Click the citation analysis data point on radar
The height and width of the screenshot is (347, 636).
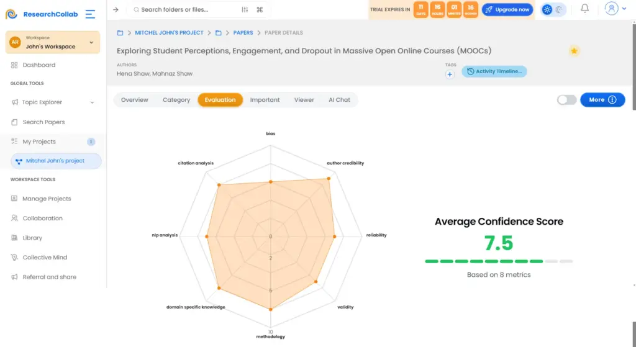(219, 185)
